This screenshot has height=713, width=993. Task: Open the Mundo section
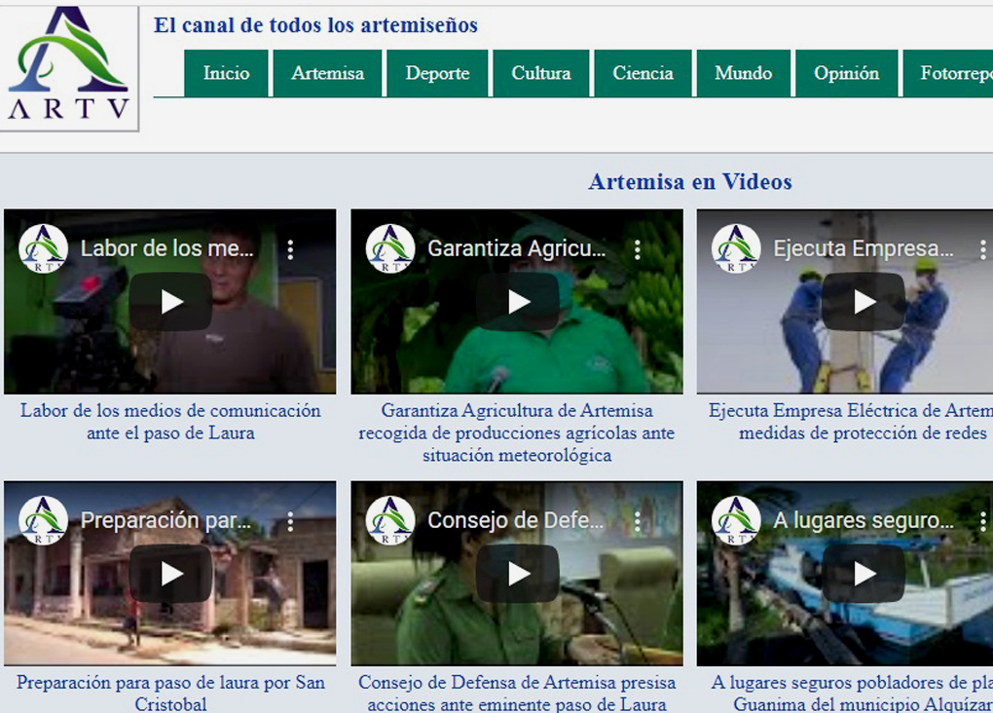click(x=743, y=72)
